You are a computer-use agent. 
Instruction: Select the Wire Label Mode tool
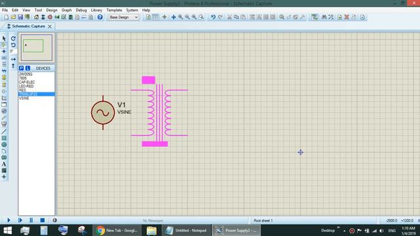[4, 58]
